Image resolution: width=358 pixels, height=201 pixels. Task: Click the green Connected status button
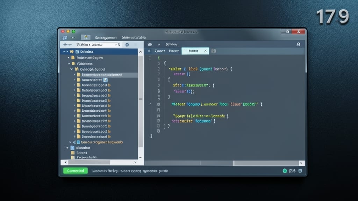[76, 171]
